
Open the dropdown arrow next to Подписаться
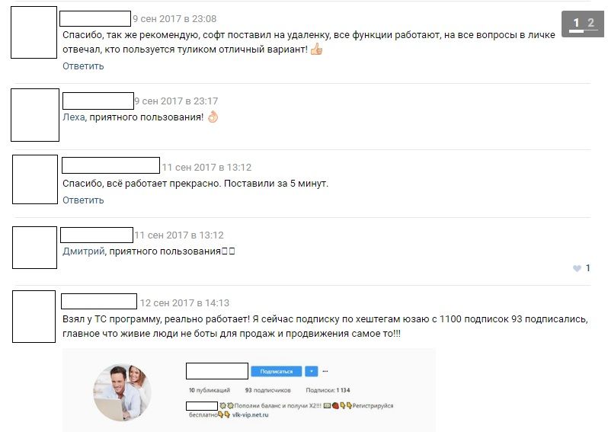pos(312,372)
